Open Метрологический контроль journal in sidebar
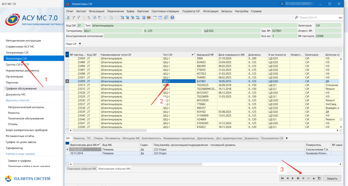 click(x=26, y=107)
